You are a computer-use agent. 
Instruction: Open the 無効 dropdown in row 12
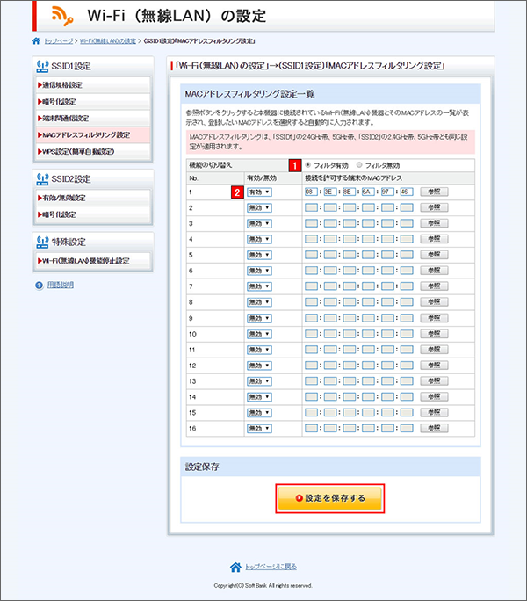click(x=259, y=366)
